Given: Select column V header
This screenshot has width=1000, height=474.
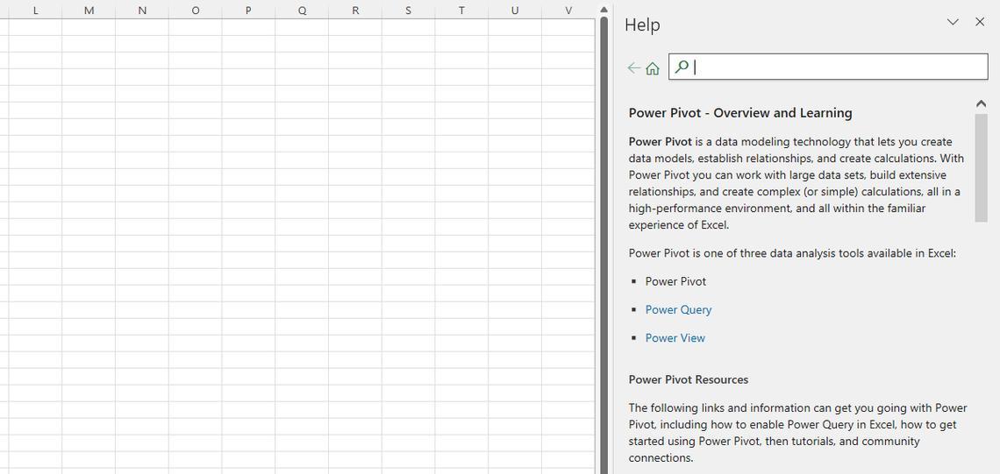Looking at the screenshot, I should click(568, 11).
